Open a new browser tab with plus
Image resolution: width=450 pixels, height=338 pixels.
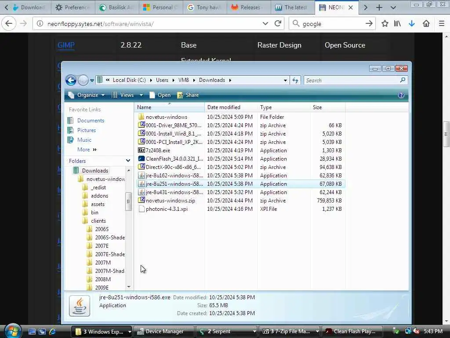pyautogui.click(x=379, y=7)
